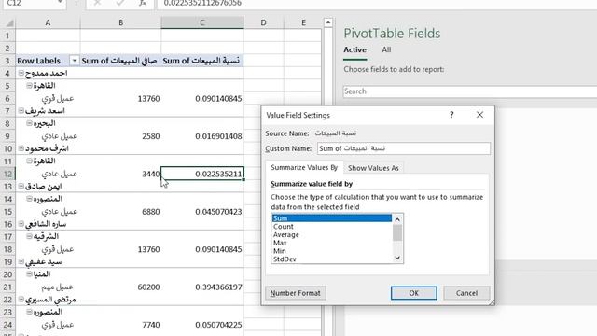Click the Sum of صافي المبيعات header cell

click(x=120, y=61)
